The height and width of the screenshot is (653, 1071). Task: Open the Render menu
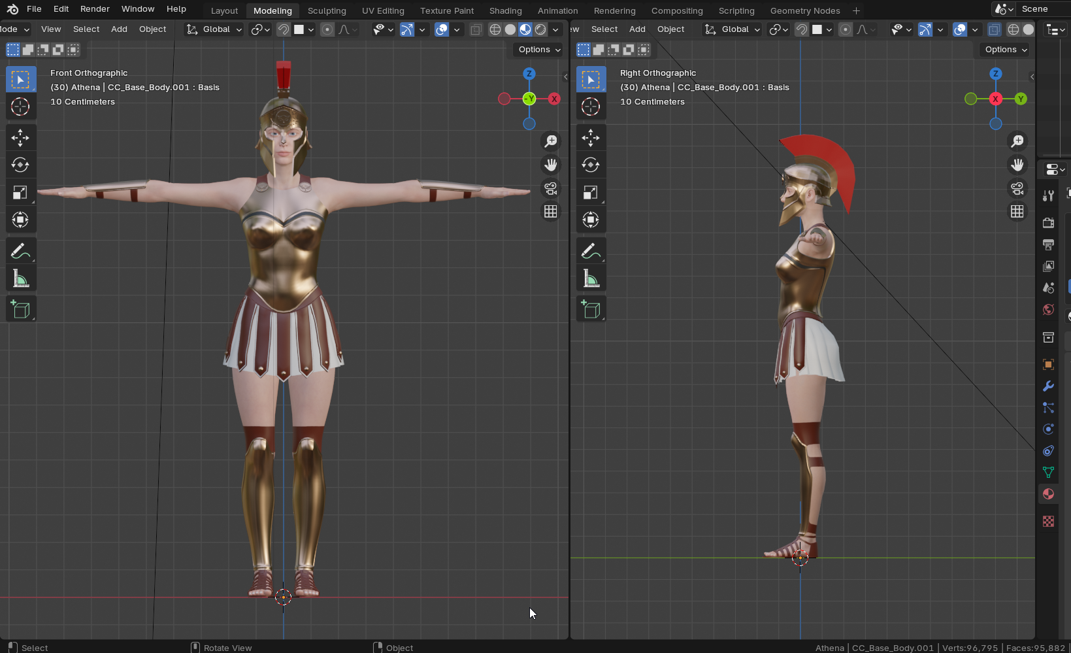point(95,9)
